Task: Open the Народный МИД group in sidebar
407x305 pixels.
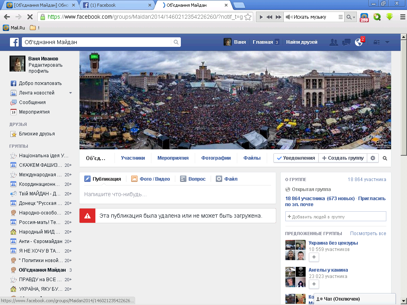Action: point(41,232)
